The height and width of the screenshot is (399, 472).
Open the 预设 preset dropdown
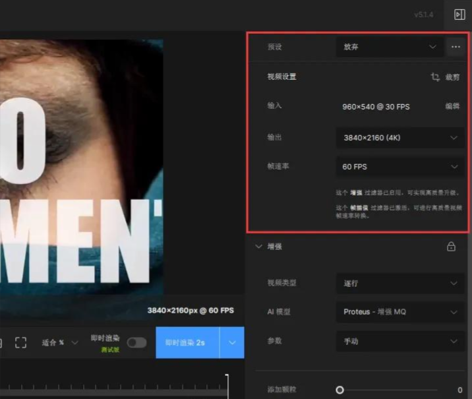390,47
